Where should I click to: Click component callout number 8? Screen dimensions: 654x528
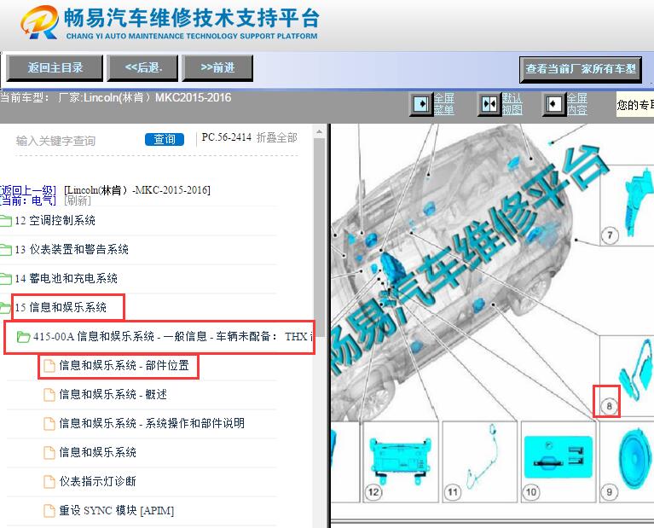[x=609, y=406]
